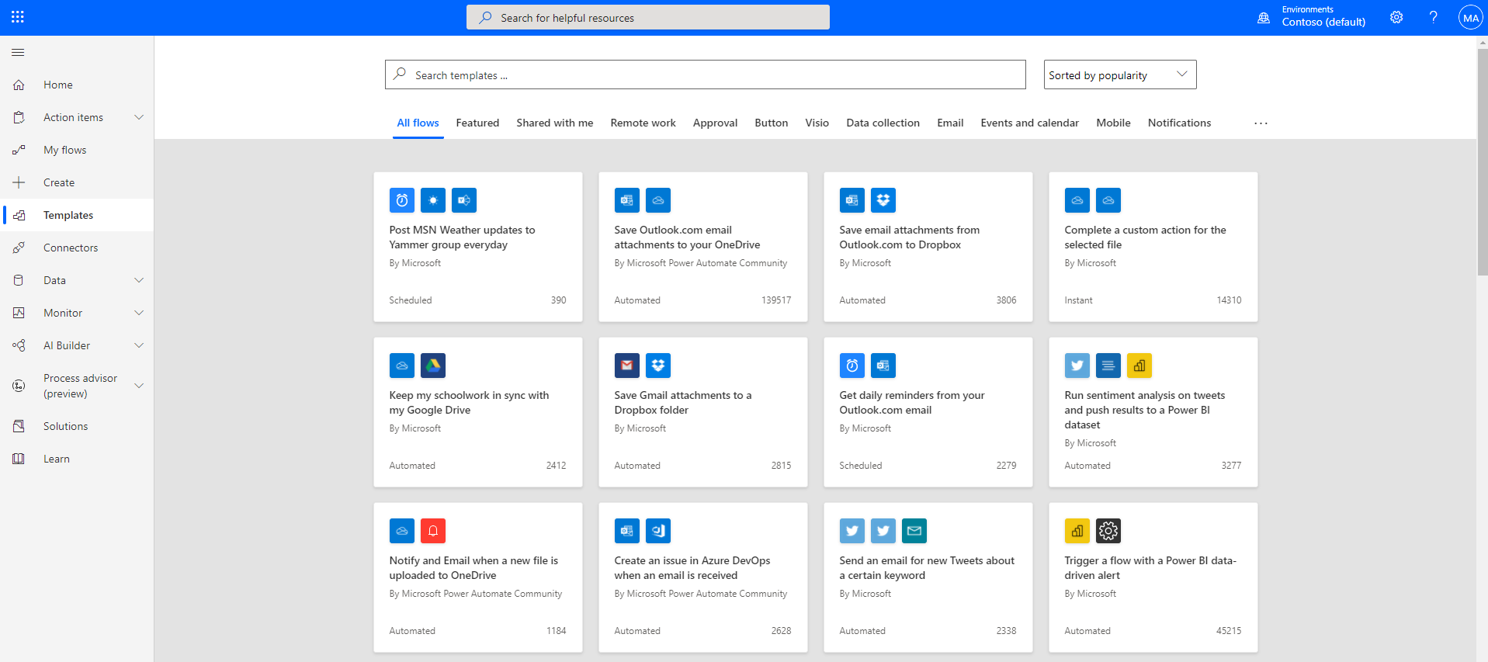This screenshot has height=662, width=1488.
Task: Click the Connectors icon in sidebar
Action: click(19, 248)
